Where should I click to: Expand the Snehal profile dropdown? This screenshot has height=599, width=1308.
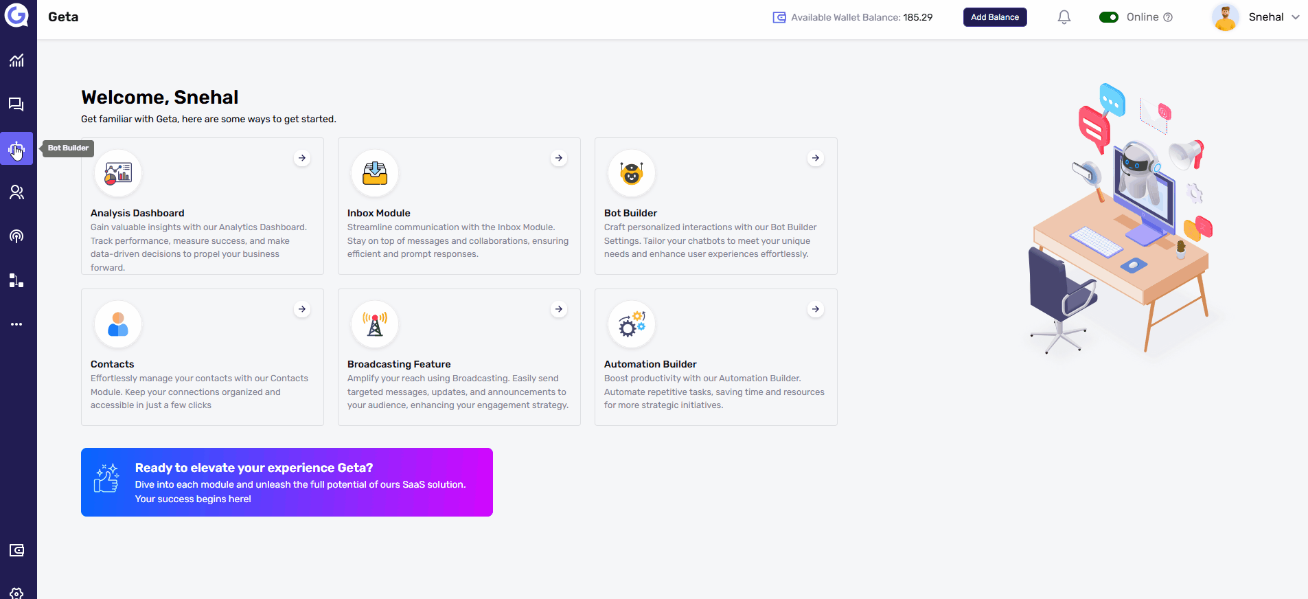click(1295, 17)
